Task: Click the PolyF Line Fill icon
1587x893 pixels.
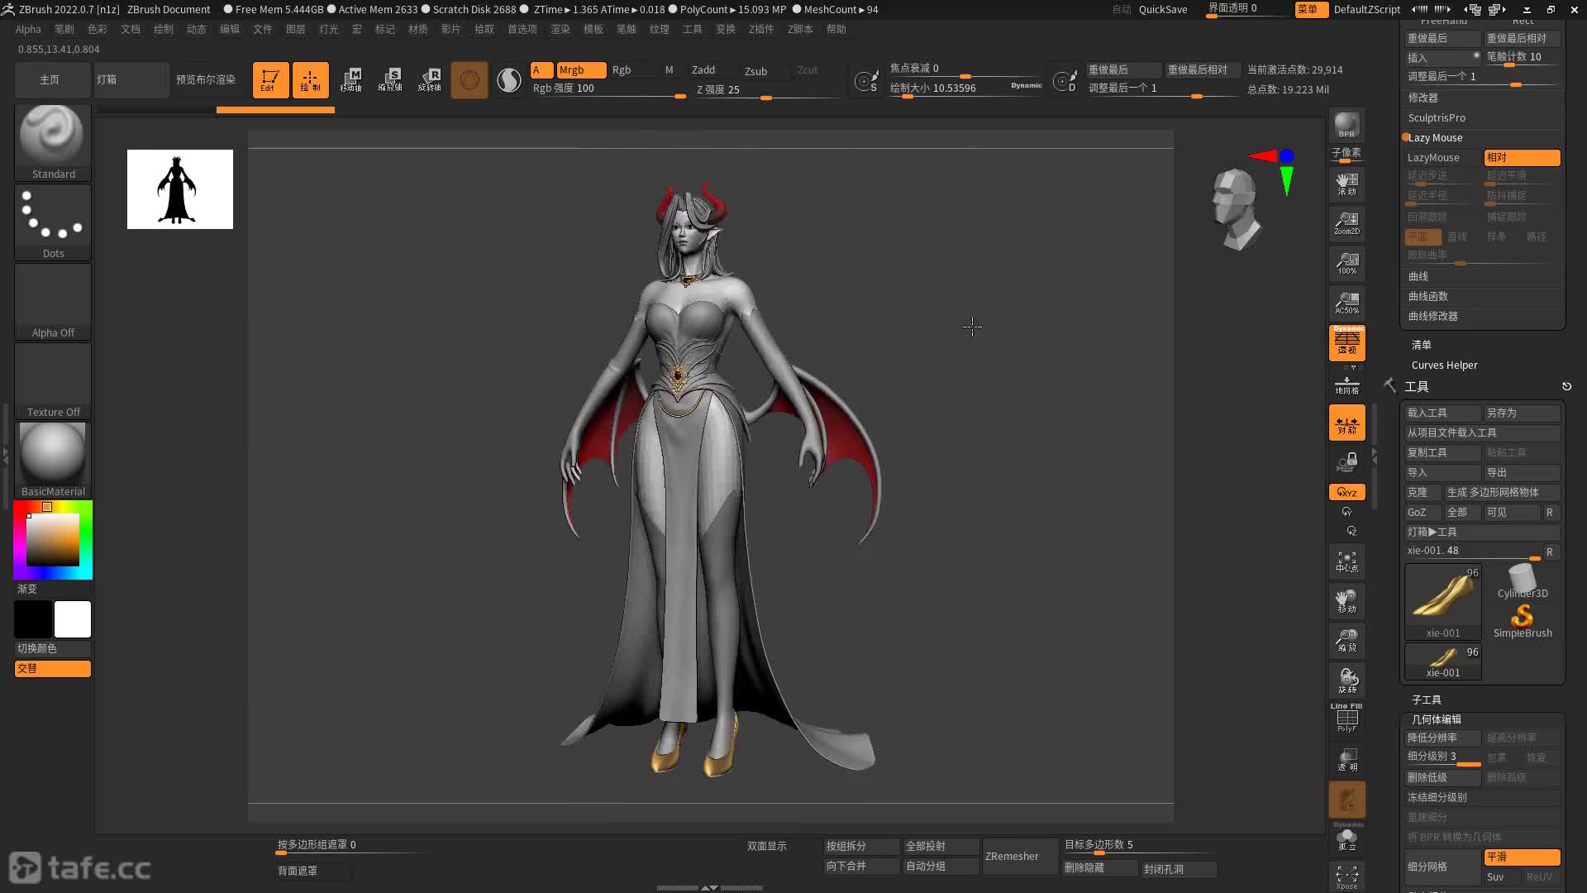Action: 1346,718
